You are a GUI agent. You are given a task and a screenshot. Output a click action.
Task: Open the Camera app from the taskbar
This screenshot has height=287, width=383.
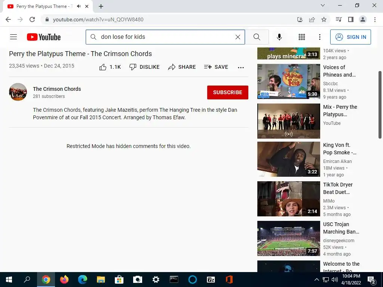coord(137,280)
